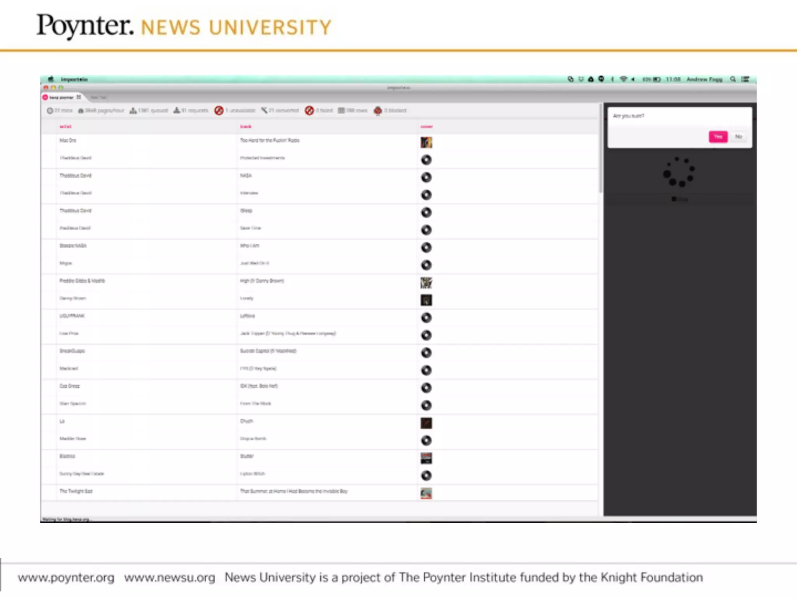The image size is (797, 598).
Task: Open the Mac Dre cover thumbnail
Action: point(426,142)
